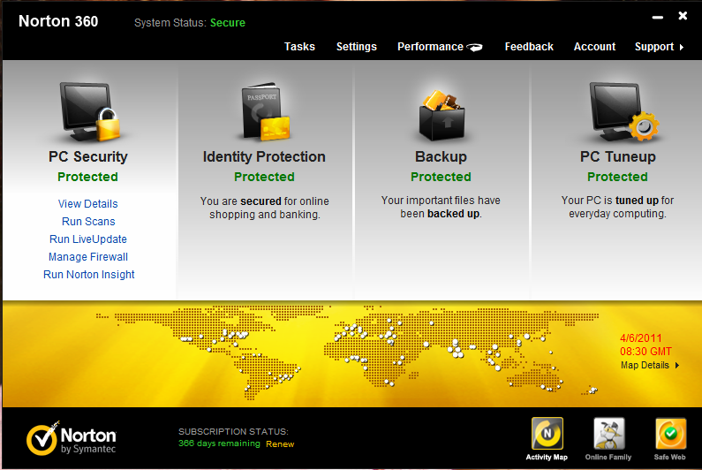This screenshot has width=702, height=470.
Task: Open the Feedback menu item
Action: coord(529,47)
